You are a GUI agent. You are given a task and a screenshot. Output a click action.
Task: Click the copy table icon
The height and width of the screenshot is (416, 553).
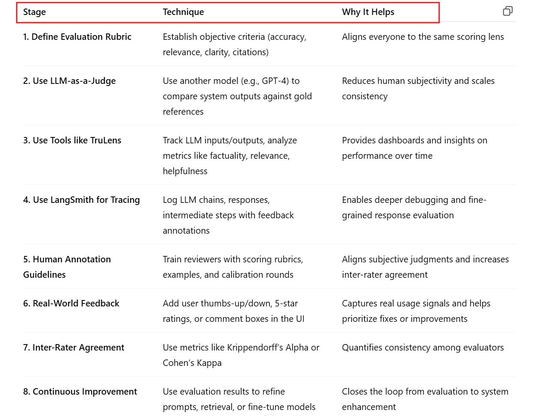[508, 11]
